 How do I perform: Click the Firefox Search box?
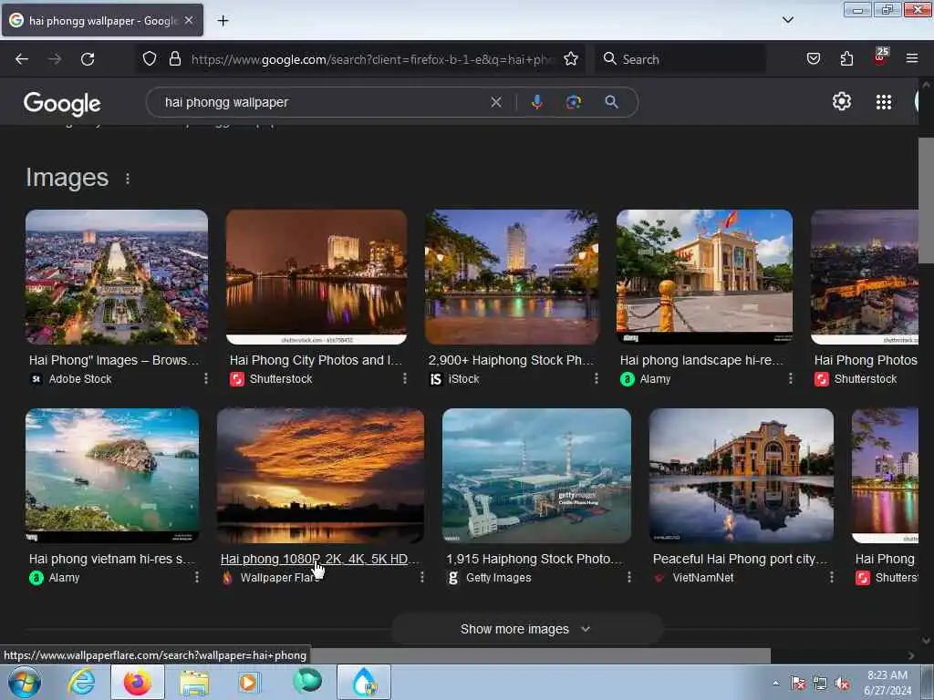(680, 59)
